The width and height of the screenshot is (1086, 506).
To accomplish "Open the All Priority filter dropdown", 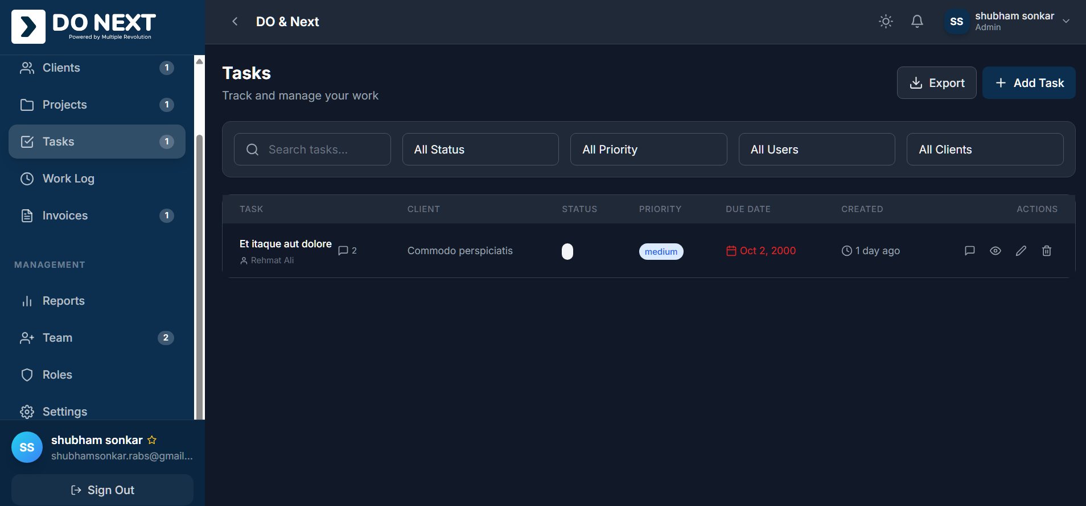I will pos(648,150).
